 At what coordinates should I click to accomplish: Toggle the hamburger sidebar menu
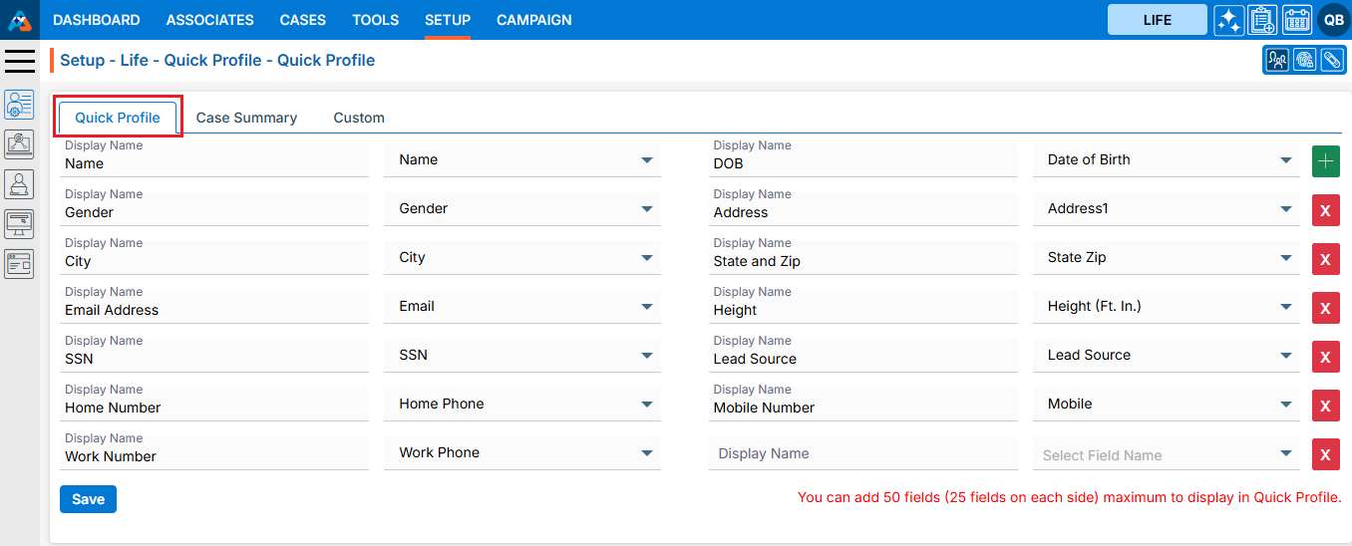point(20,61)
